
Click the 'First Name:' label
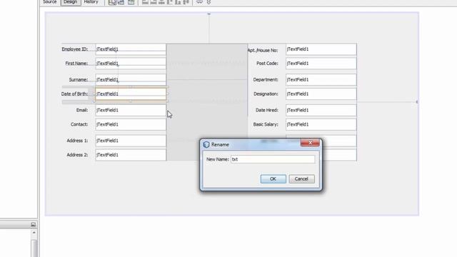click(76, 64)
